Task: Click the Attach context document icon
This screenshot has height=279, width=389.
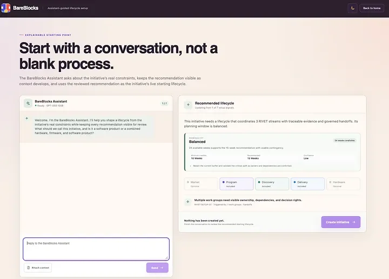Action: click(28, 268)
